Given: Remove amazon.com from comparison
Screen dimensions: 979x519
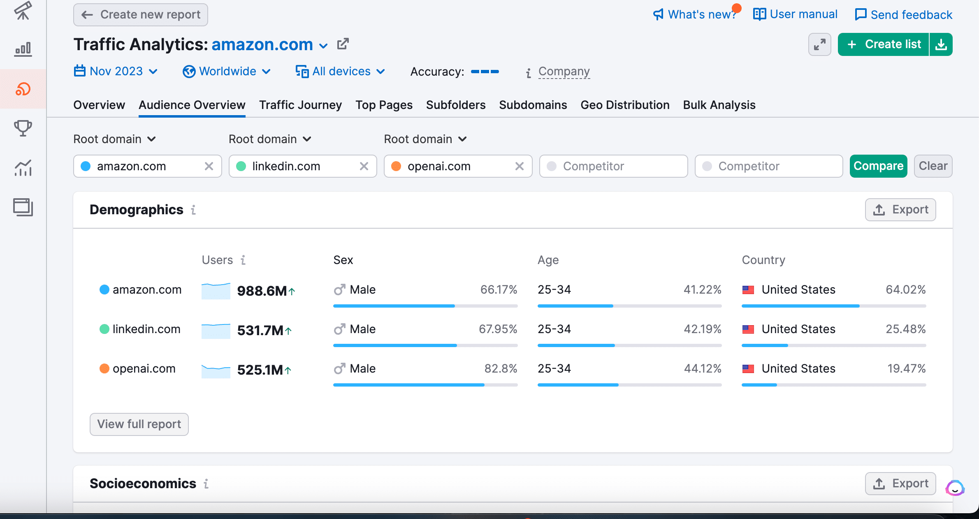Looking at the screenshot, I should [x=209, y=166].
